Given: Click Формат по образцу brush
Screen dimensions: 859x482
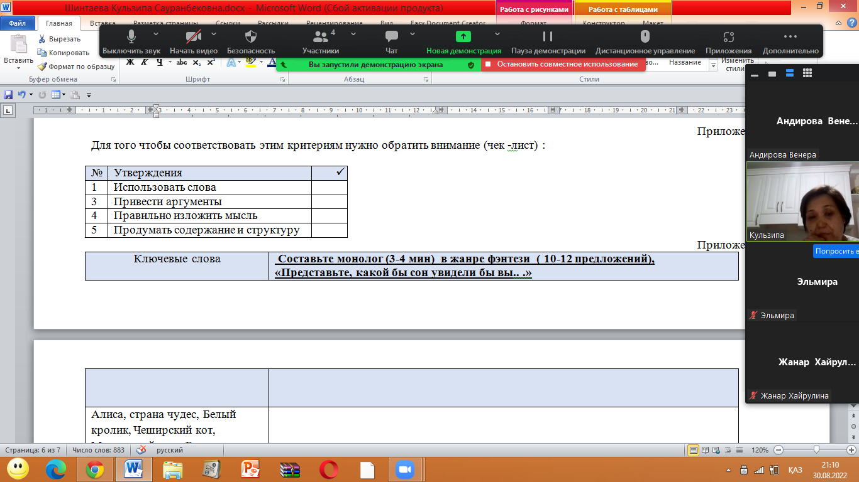Looking at the screenshot, I should click(x=76, y=67).
